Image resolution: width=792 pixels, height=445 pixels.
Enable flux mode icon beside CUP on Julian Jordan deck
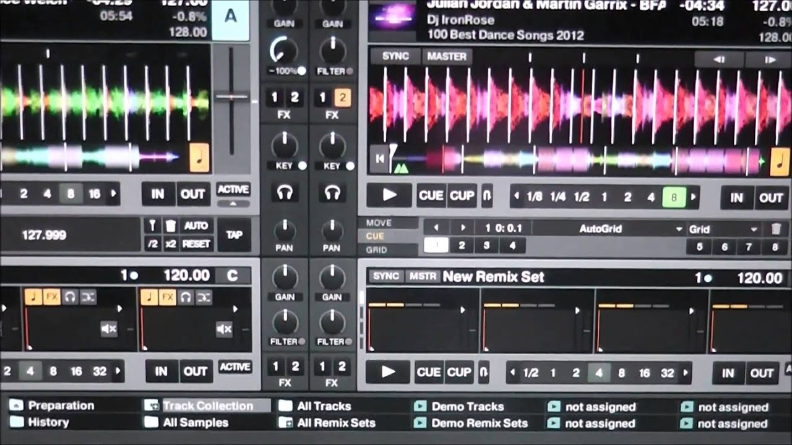[x=486, y=196]
